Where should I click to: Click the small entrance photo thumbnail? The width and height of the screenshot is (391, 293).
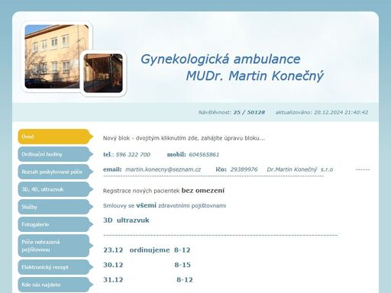click(x=103, y=73)
